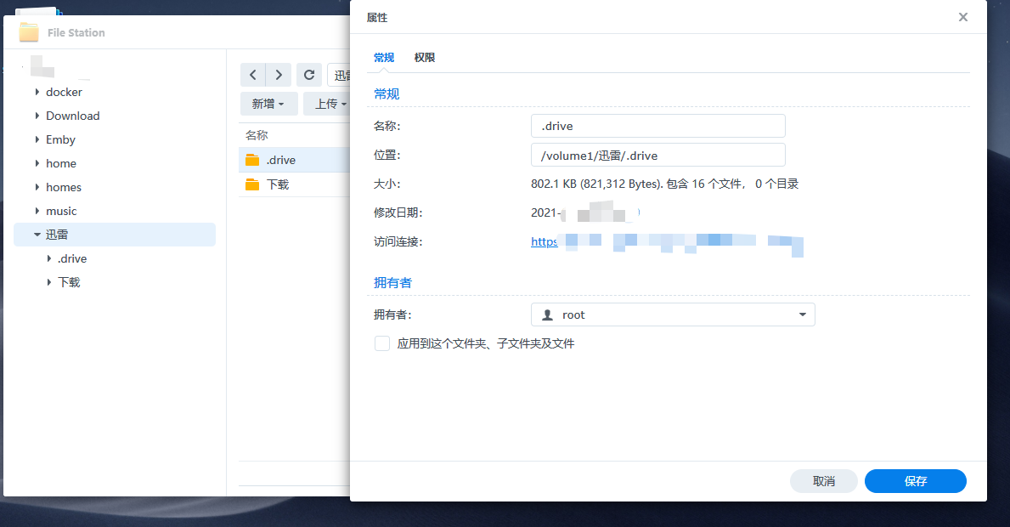This screenshot has height=527, width=1010.
Task: Open the 上传 dropdown menu
Action: [331, 104]
